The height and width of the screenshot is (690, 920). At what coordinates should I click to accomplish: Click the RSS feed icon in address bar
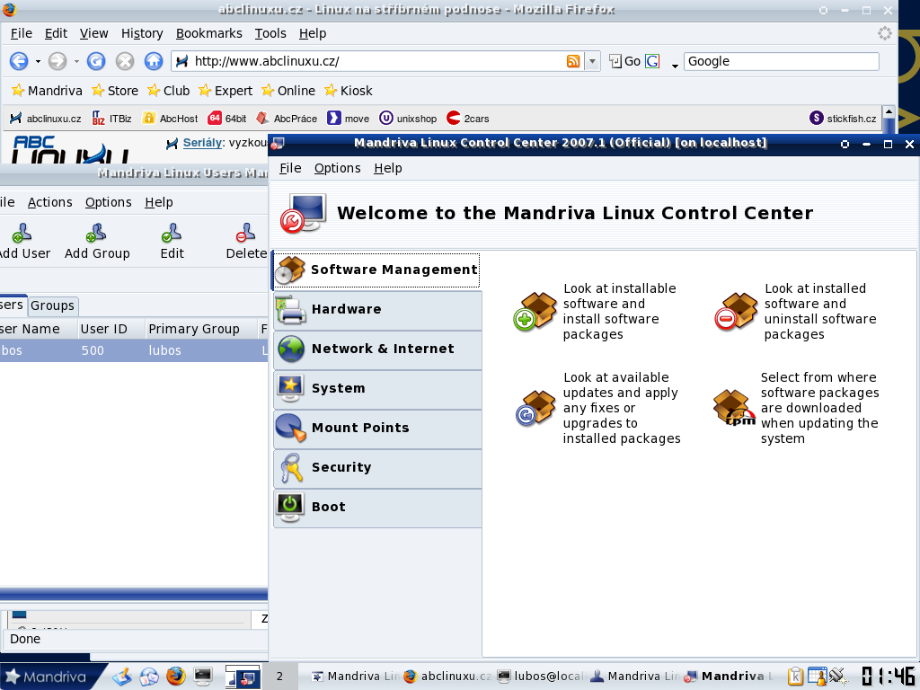573,61
